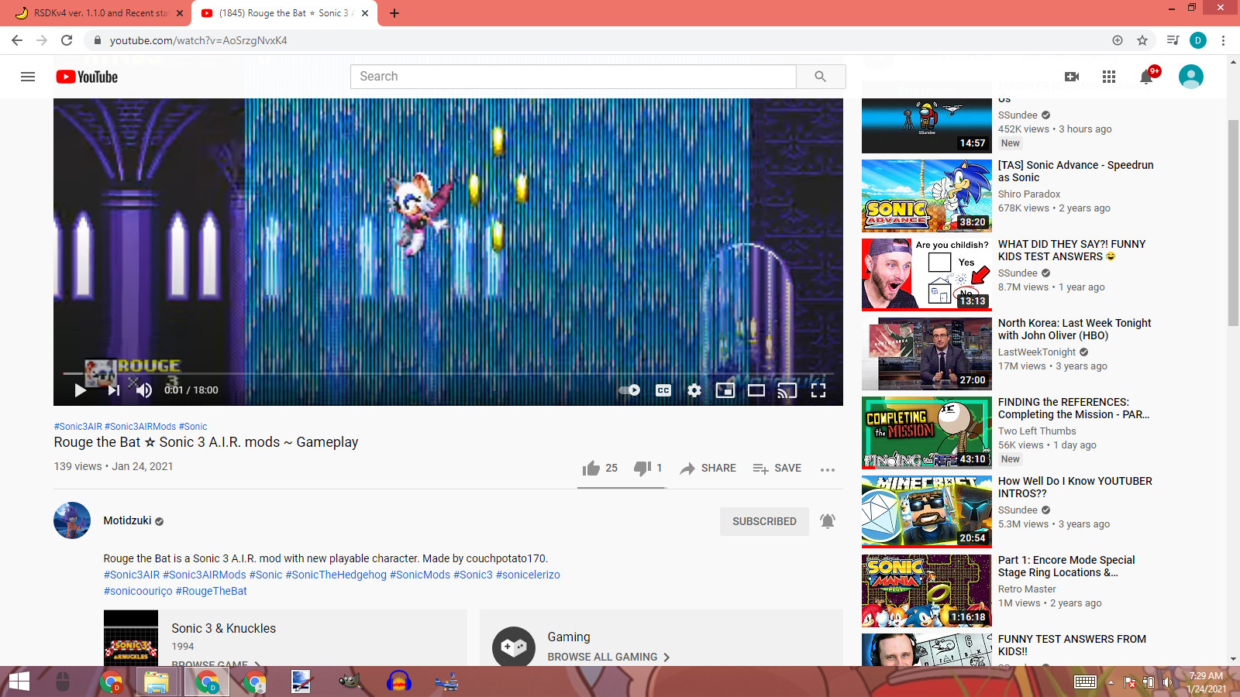The image size is (1240, 697).
Task: Open the Sonic Advance TAS speedrun thumbnail
Action: coord(926,195)
